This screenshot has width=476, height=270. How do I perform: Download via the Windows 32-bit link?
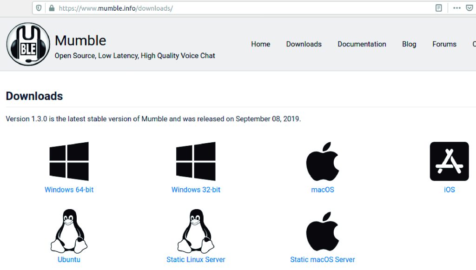196,190
